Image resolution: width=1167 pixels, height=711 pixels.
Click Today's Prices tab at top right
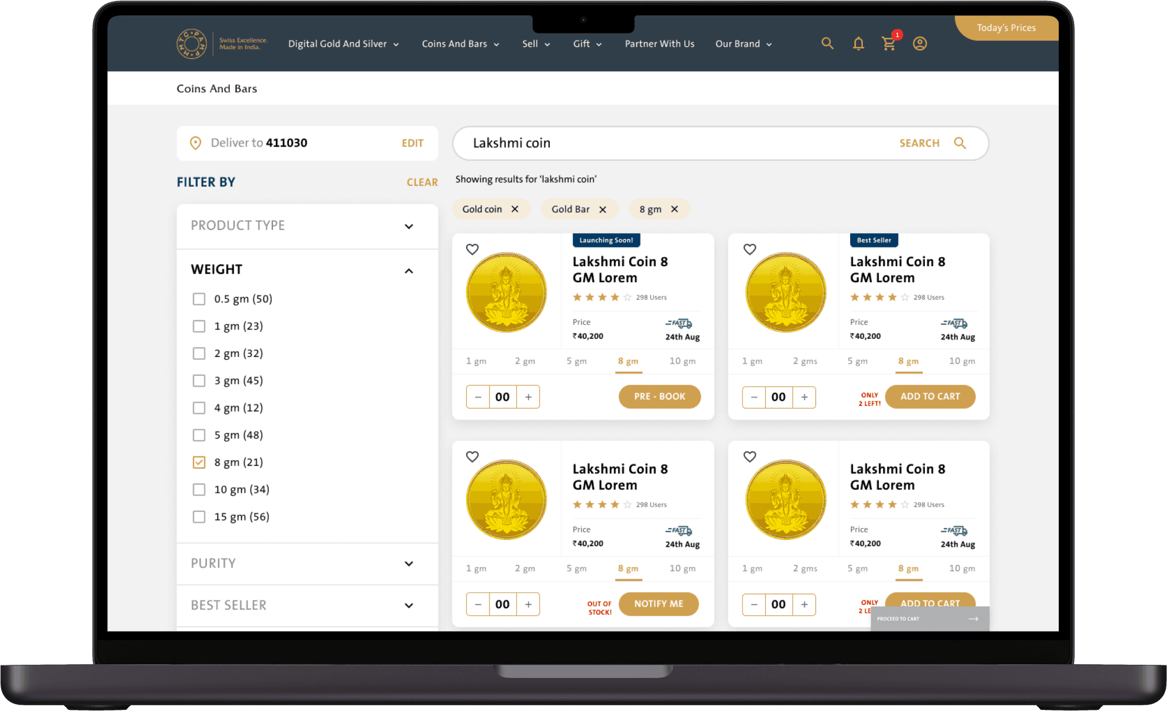coord(1006,28)
